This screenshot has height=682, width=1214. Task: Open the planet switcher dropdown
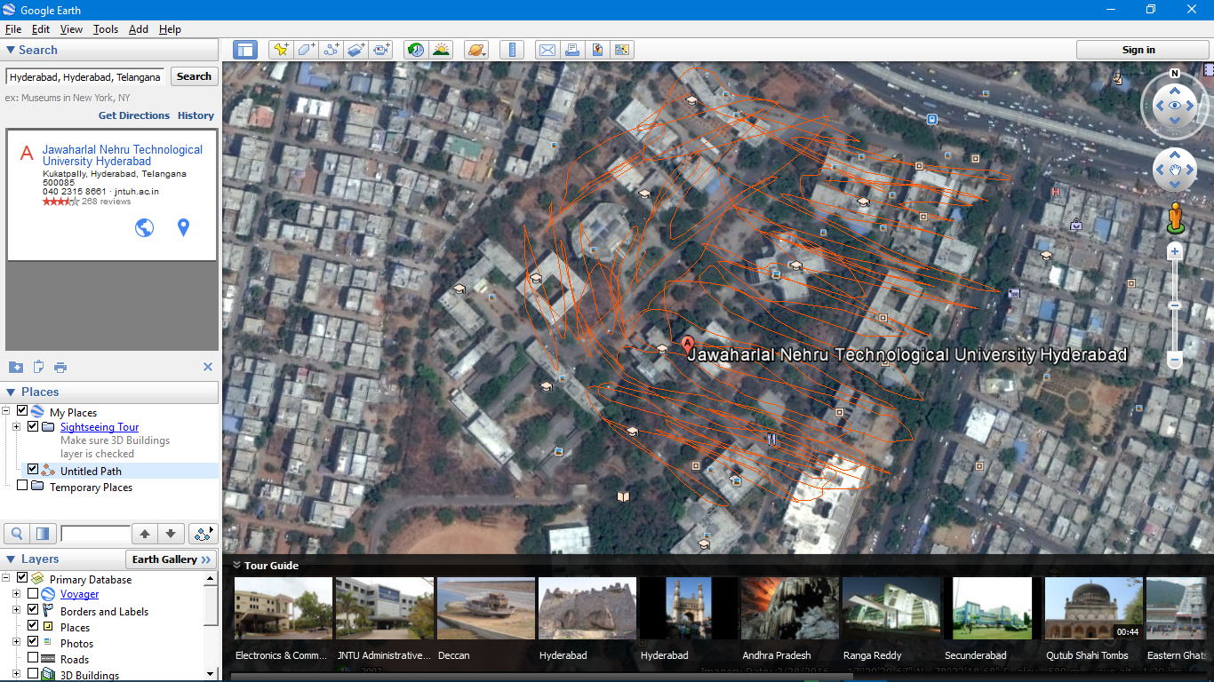click(x=476, y=50)
